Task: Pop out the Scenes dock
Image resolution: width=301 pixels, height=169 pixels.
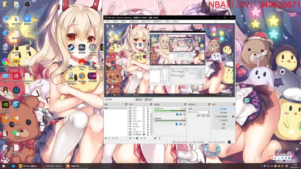Action: [x=126, y=104]
